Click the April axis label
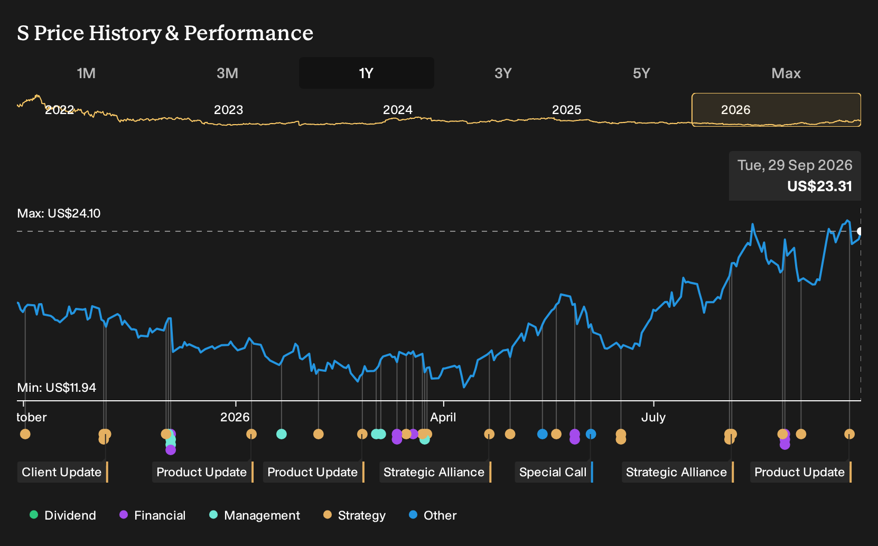Image resolution: width=878 pixels, height=546 pixels. (x=443, y=417)
